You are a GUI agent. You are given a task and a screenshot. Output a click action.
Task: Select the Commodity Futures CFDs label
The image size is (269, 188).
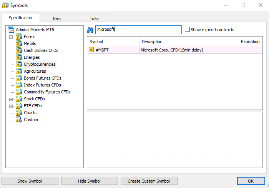coord(47,92)
